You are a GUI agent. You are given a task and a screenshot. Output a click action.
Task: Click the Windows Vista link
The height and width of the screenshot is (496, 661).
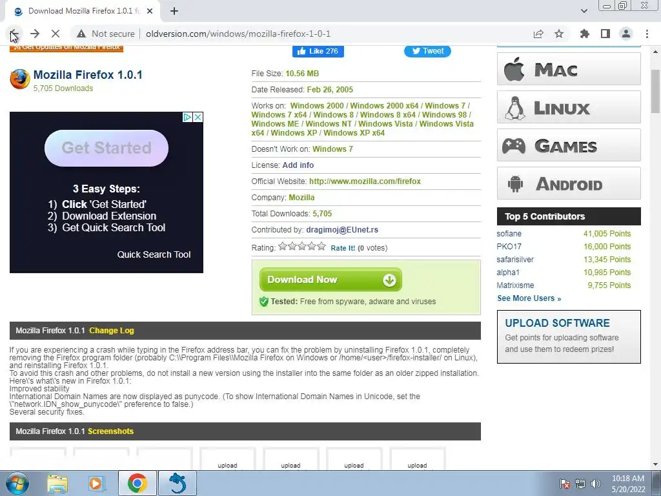coord(385,124)
